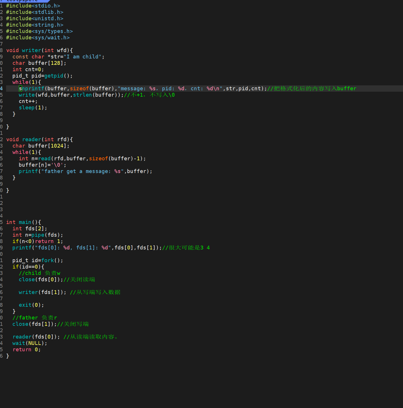The width and height of the screenshot is (403, 408).
Task: Click the write(wfd,buffer,strlen(buffer)) call
Action: [x=71, y=95]
